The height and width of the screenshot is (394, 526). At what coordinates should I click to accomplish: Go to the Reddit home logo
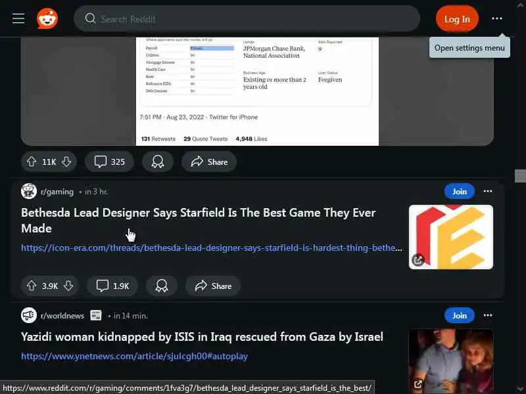click(x=47, y=18)
